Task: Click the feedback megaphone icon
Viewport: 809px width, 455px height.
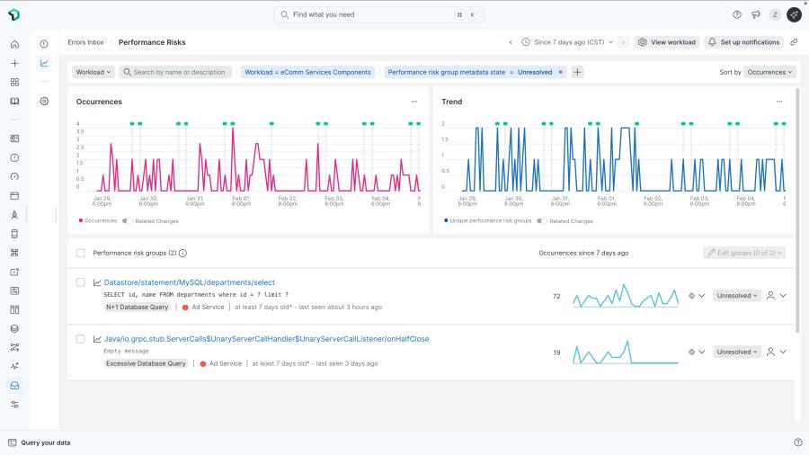Action: tap(756, 15)
